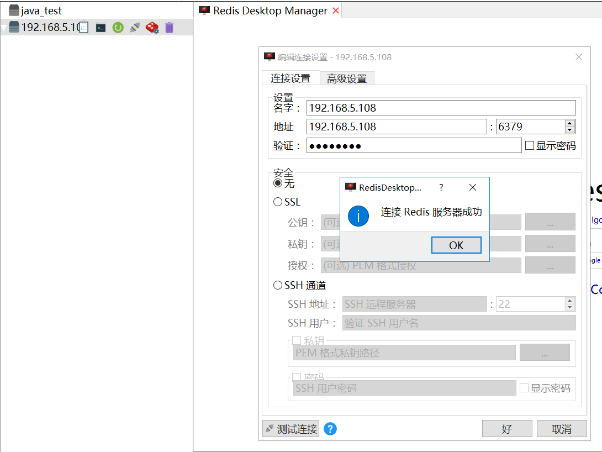Toggle 显示密码 next to the 验证 field
This screenshot has height=452, width=602.
[x=530, y=145]
